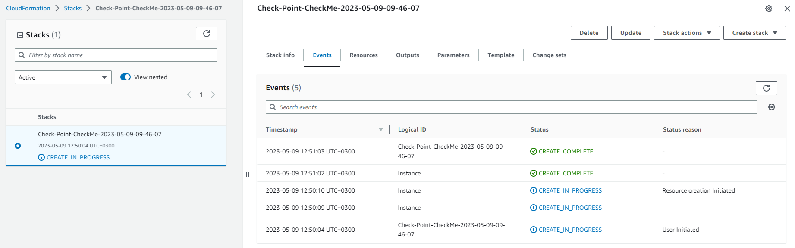Open Events table preferences gear
The width and height of the screenshot is (795, 248).
pos(772,107)
